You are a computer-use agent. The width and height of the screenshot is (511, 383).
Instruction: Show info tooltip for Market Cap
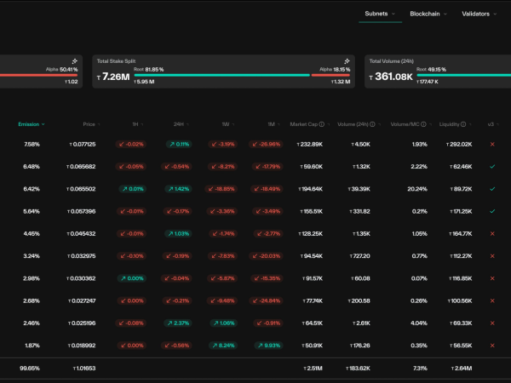pos(322,124)
